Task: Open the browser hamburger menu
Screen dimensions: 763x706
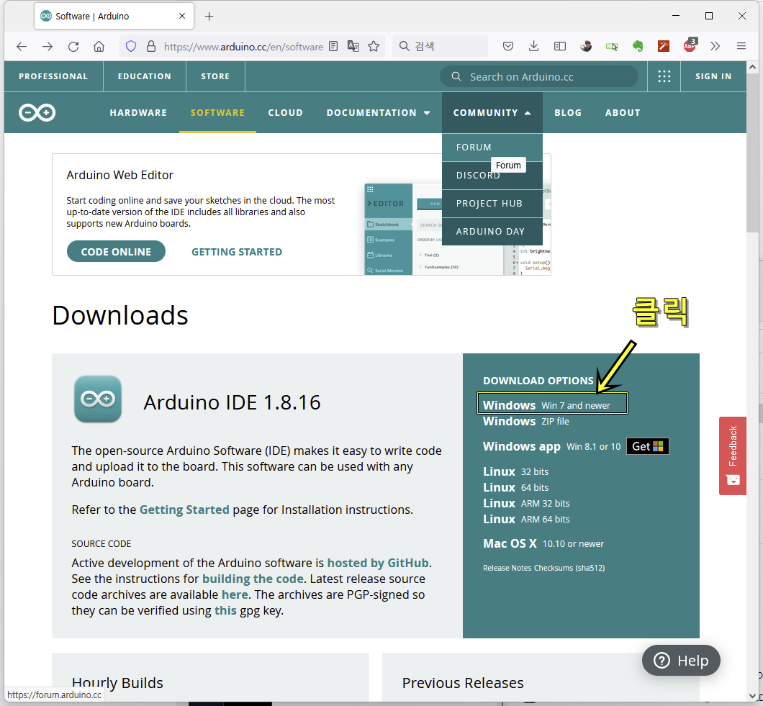Action: click(x=741, y=46)
